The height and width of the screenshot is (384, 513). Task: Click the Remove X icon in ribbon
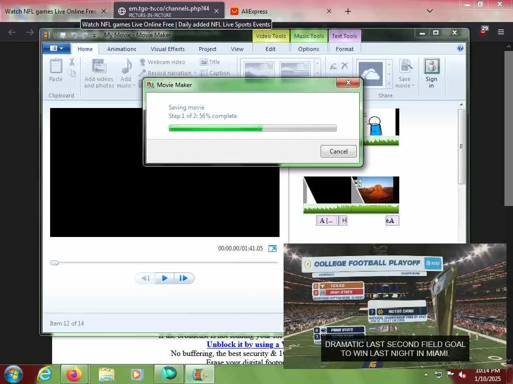point(345,66)
